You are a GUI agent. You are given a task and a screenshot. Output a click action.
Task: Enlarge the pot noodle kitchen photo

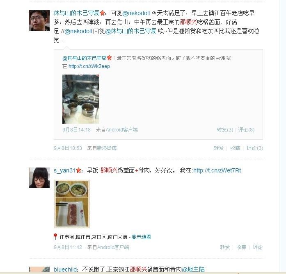pos(81,99)
